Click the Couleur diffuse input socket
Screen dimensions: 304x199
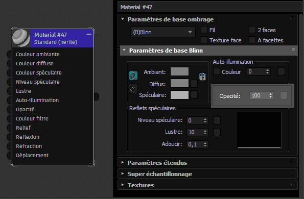9,63
